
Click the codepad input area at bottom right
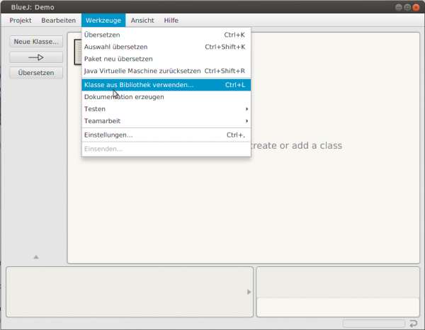coord(336,307)
